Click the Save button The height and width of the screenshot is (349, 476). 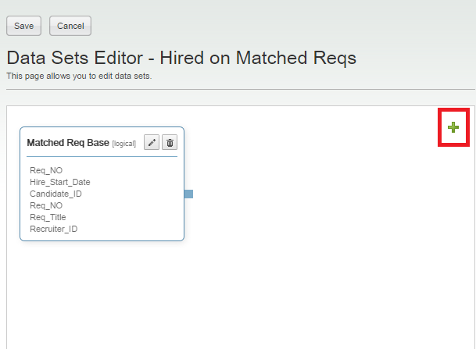[23, 26]
